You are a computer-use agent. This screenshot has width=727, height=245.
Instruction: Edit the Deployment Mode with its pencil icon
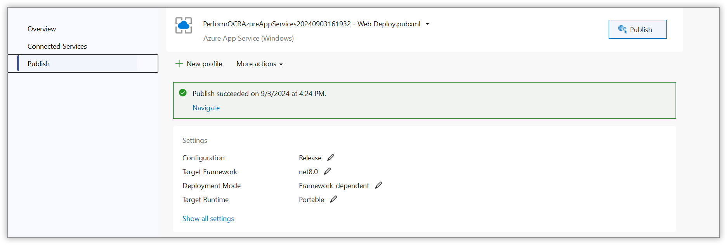(x=378, y=185)
